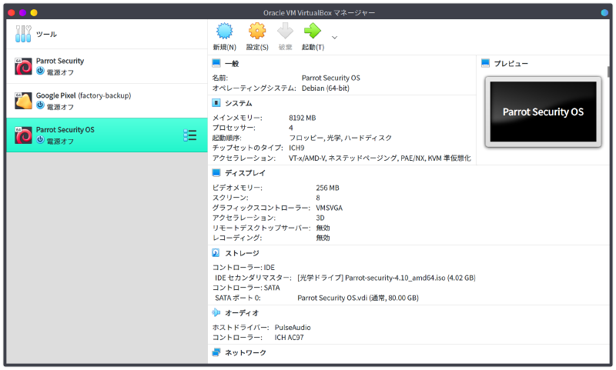Open the システム system section link

pyautogui.click(x=238, y=103)
